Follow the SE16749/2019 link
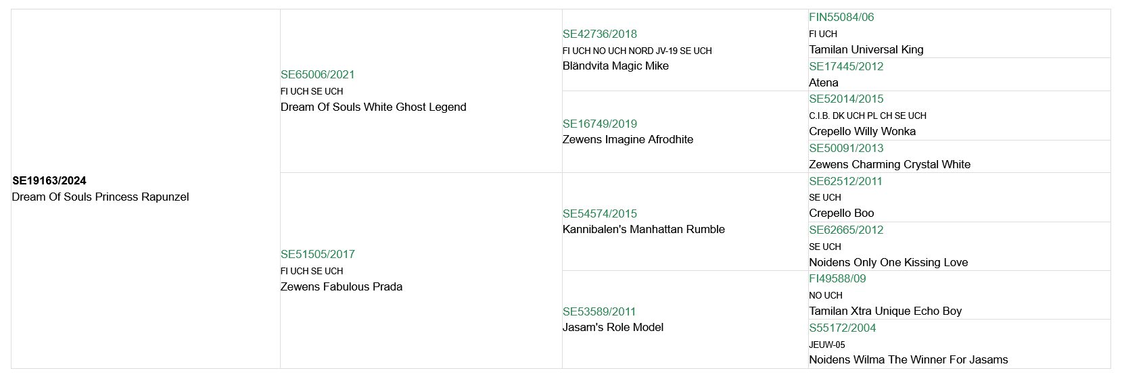The image size is (1124, 379). (599, 124)
